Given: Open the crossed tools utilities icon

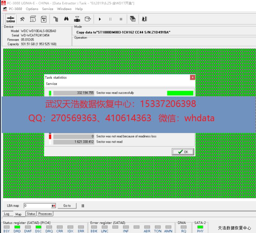Looking at the screenshot, I should coord(22,19).
